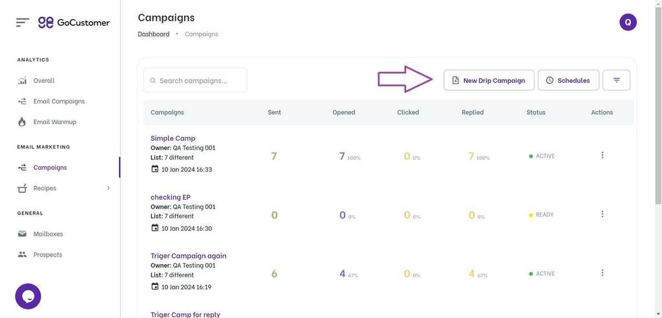Screen dimensions: 662x318
Task: Open the Simple Camp campaign
Action: tap(173, 138)
